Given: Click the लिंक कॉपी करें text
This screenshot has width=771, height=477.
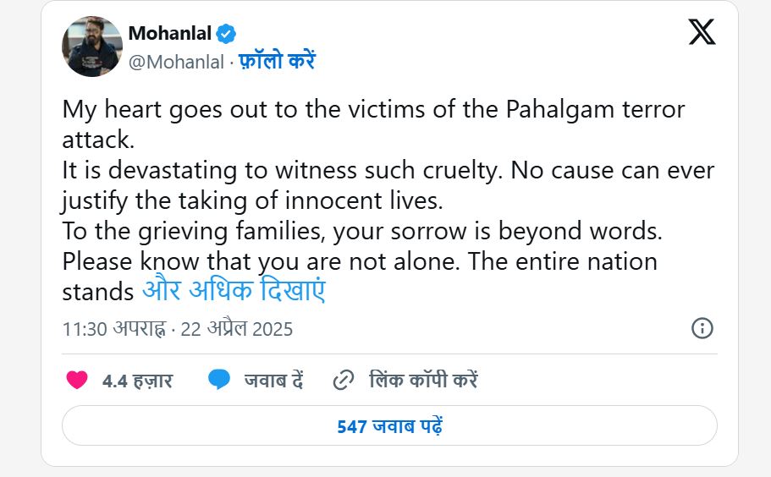Looking at the screenshot, I should [423, 381].
